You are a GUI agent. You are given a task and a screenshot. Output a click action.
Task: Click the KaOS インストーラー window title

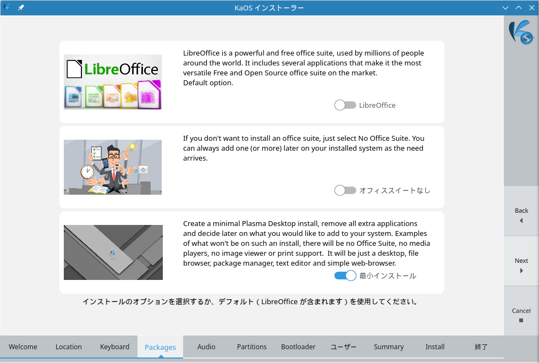[x=269, y=8]
